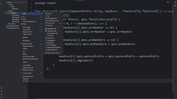Click the TypeScript File icon
Screen dimensions: 177x99
pos(46,31)
